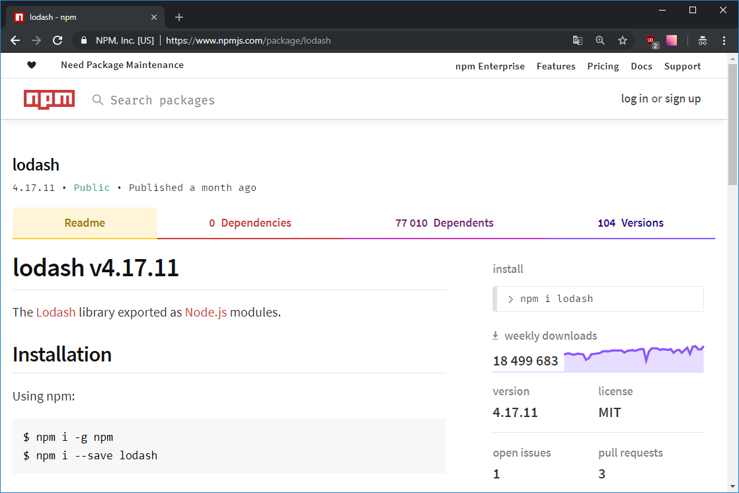
Task: Minimize the Chrome window
Action: [662, 10]
